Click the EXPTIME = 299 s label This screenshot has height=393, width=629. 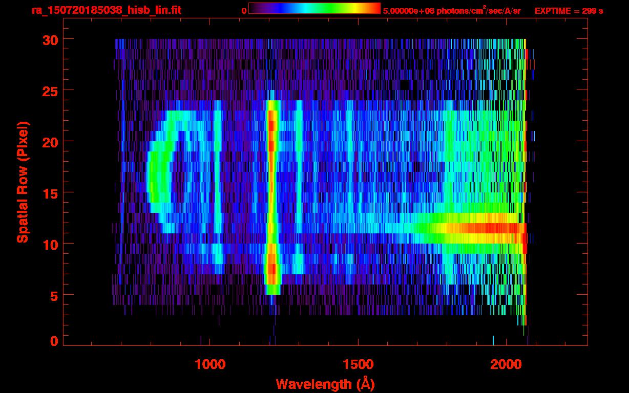(569, 11)
